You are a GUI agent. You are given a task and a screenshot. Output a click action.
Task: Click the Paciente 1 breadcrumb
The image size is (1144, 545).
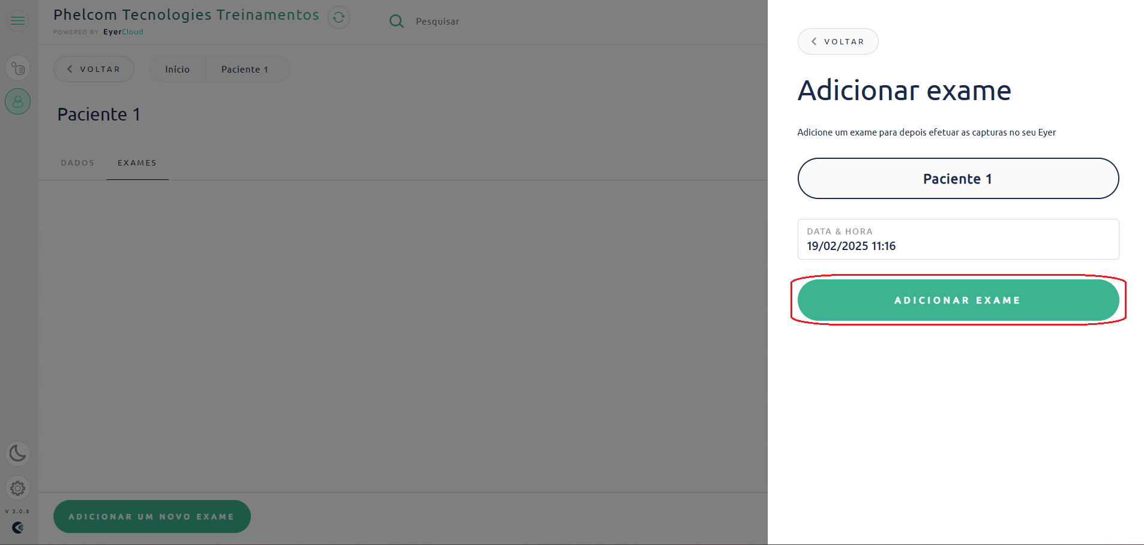tap(245, 70)
